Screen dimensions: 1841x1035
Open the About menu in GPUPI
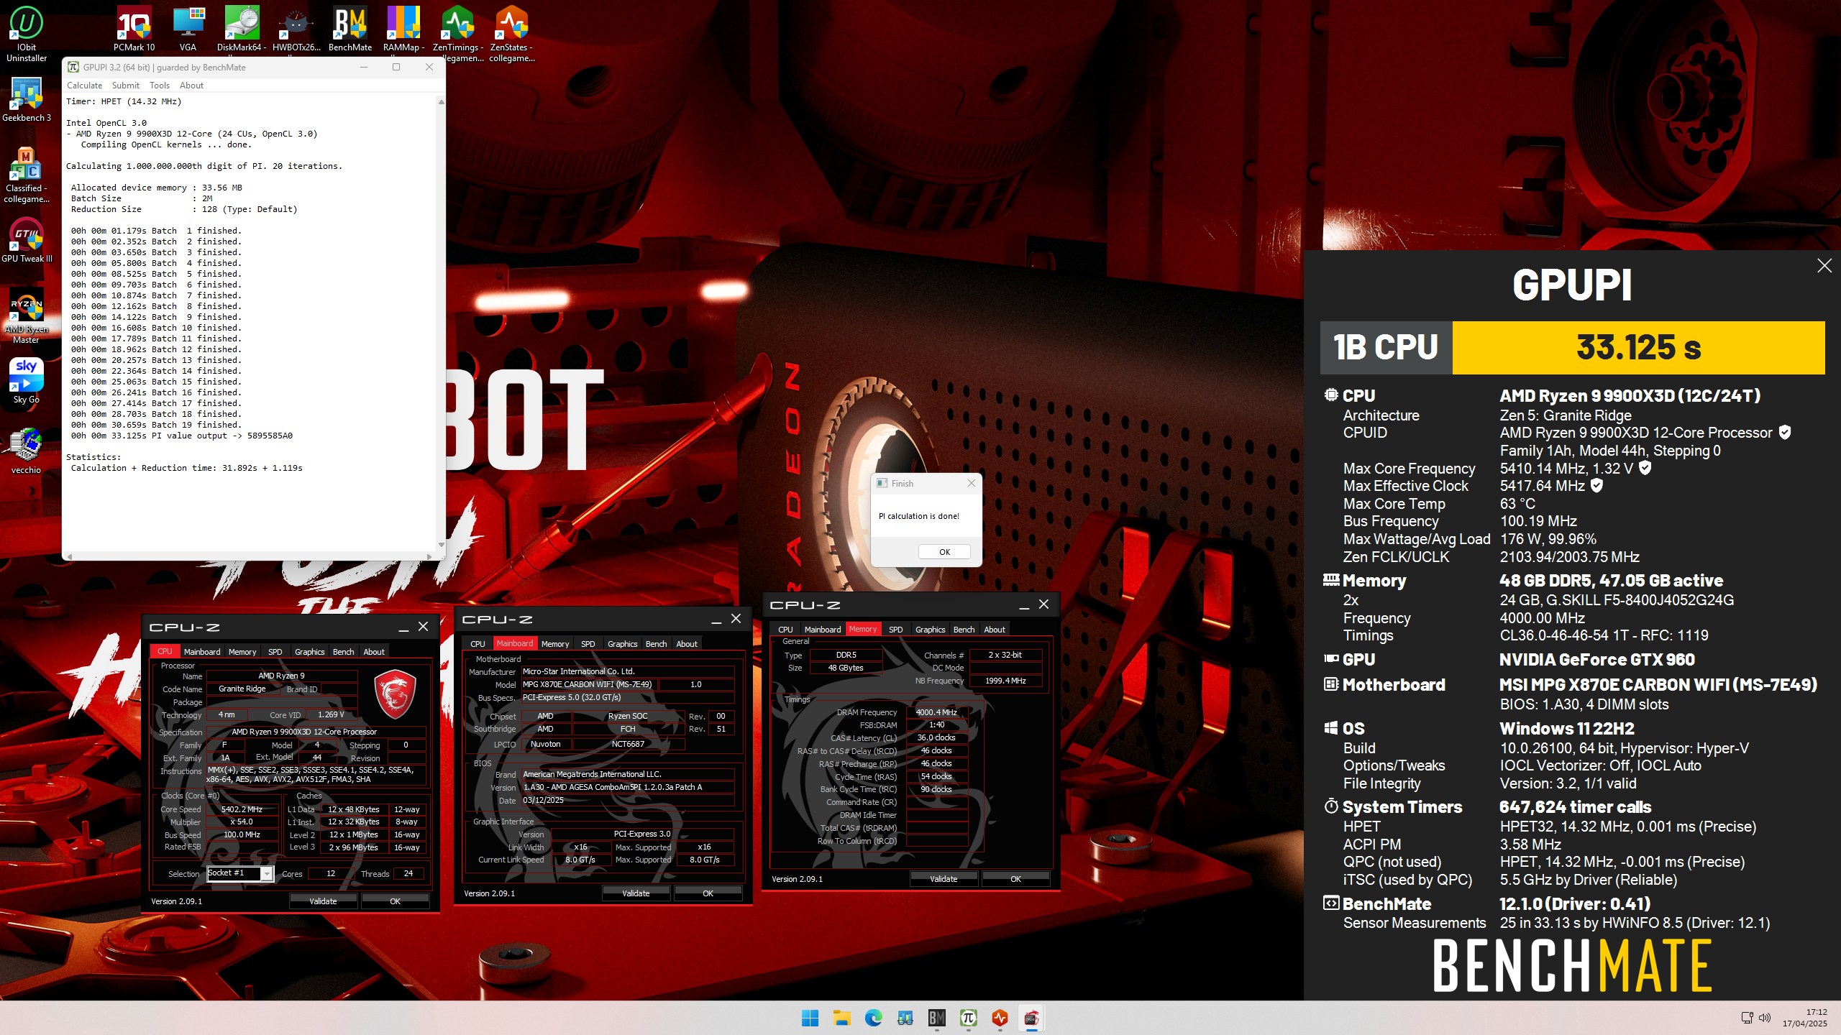coord(191,86)
